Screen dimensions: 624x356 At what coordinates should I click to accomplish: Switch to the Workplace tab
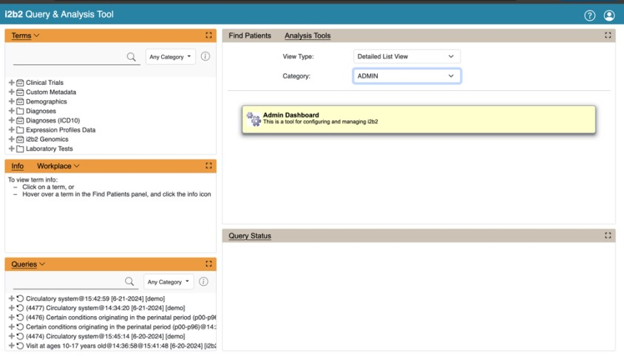point(57,166)
